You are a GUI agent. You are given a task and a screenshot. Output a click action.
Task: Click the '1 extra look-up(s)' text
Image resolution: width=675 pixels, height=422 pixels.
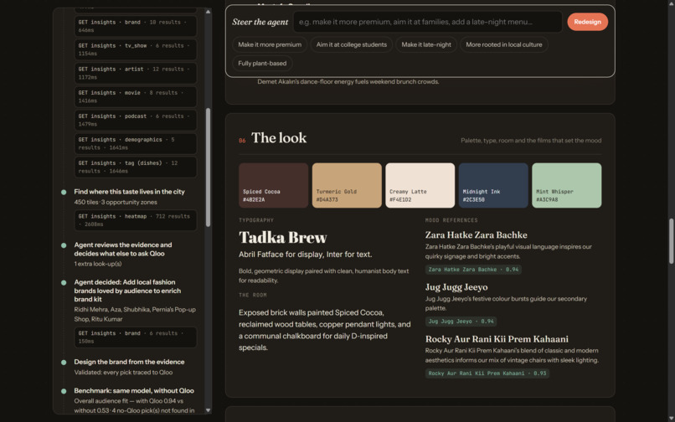click(x=98, y=264)
